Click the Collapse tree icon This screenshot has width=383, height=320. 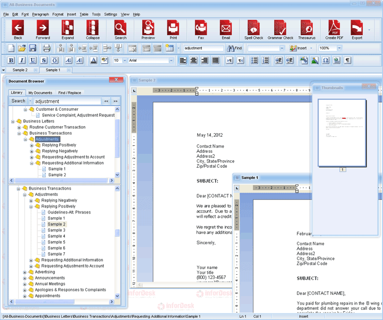point(93,28)
